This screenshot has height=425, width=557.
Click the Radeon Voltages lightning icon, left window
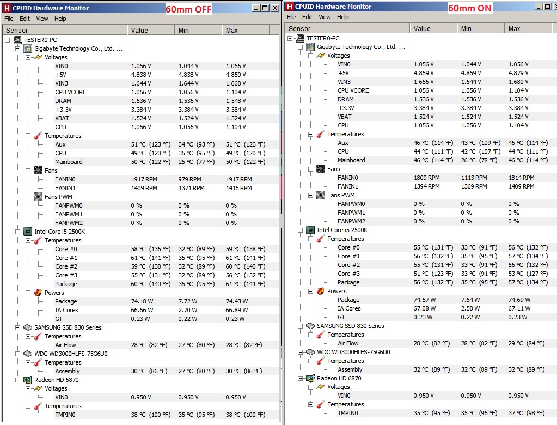coord(38,388)
